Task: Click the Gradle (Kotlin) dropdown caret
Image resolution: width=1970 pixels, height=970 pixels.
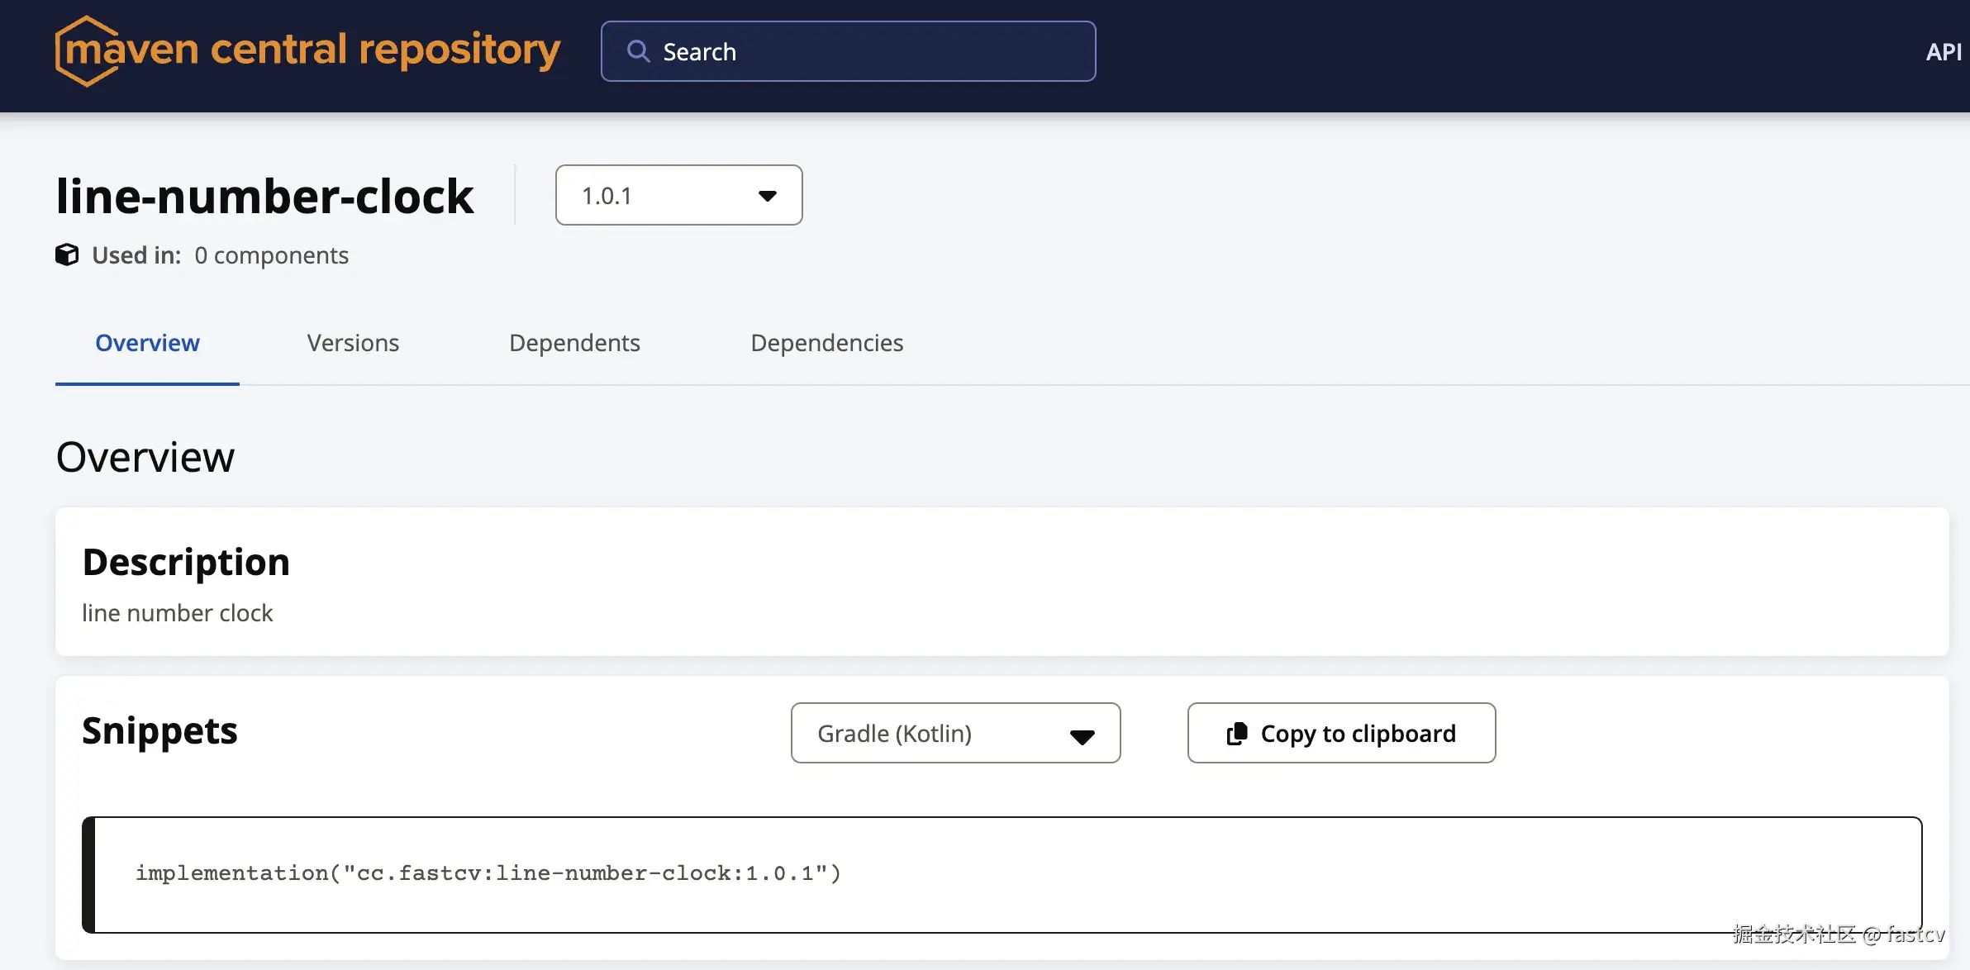Action: [x=1082, y=735]
